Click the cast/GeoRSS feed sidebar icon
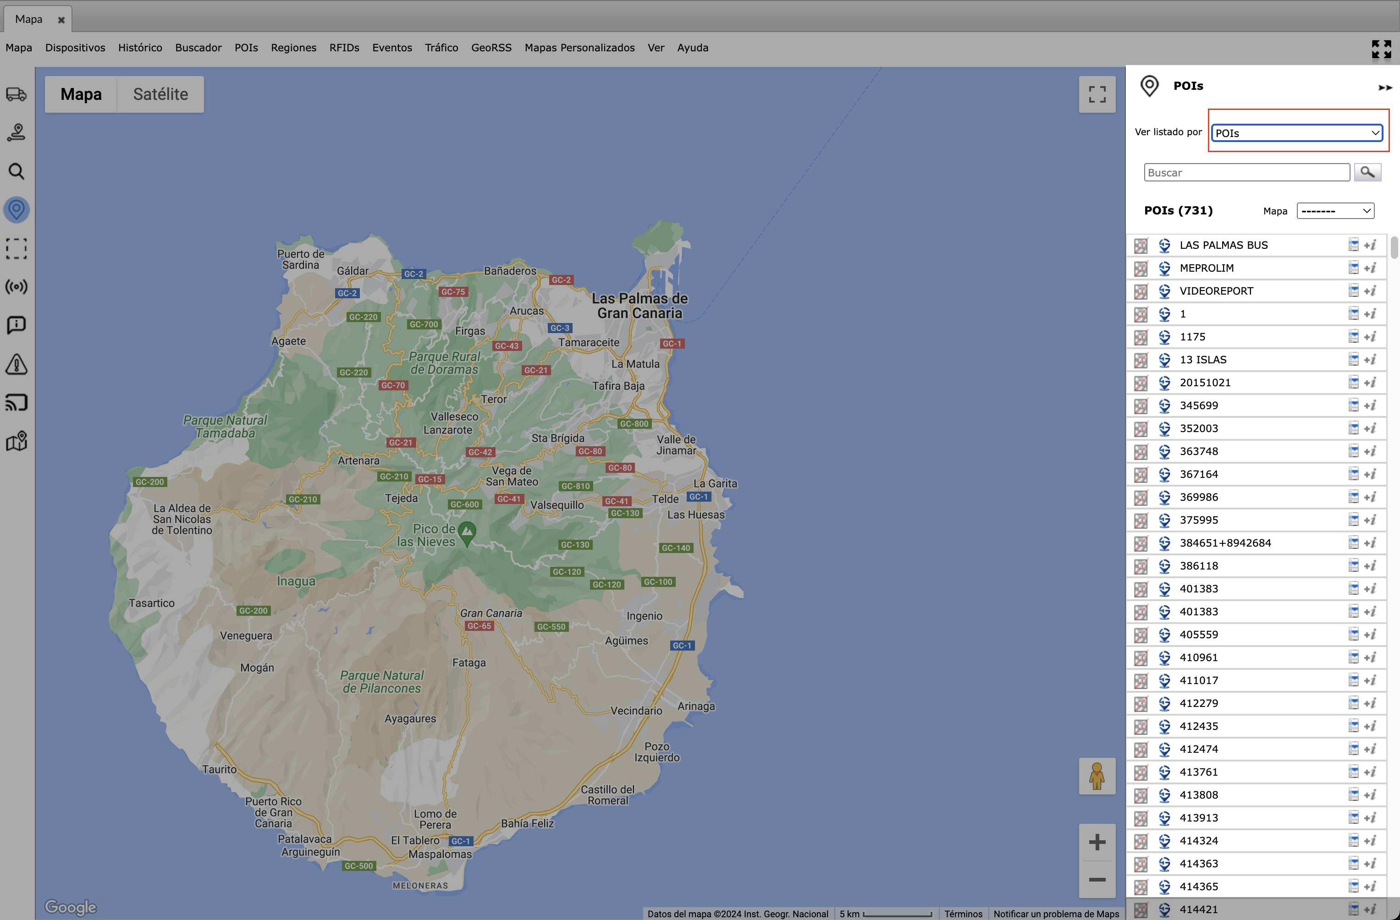Viewport: 1400px width, 920px height. click(x=17, y=403)
